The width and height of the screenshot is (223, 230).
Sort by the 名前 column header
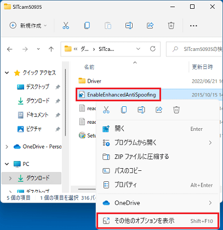tap(89, 67)
